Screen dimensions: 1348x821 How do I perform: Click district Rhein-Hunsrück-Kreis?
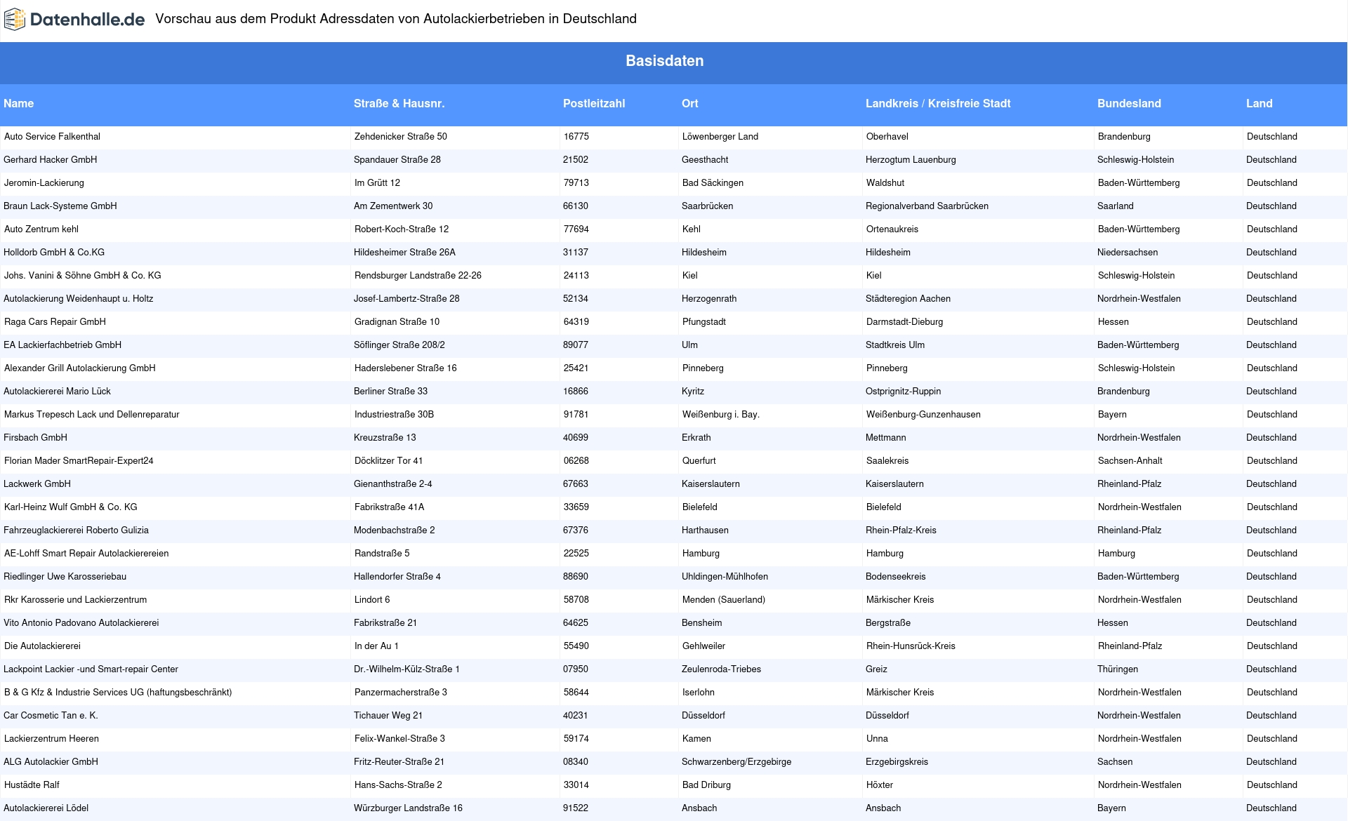tap(911, 646)
